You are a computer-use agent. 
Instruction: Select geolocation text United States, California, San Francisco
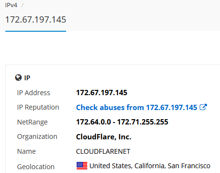150,166
